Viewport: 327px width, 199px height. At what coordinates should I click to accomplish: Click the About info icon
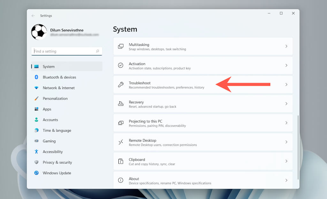point(121,180)
